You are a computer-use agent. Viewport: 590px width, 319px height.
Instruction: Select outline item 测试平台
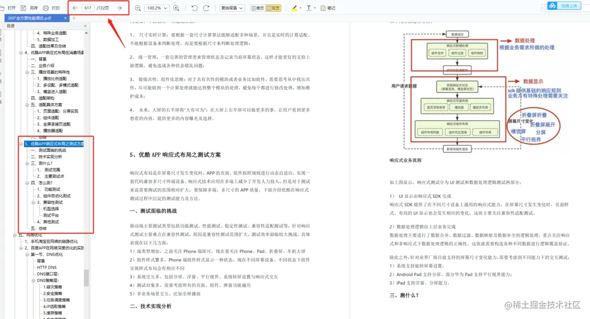(51, 216)
